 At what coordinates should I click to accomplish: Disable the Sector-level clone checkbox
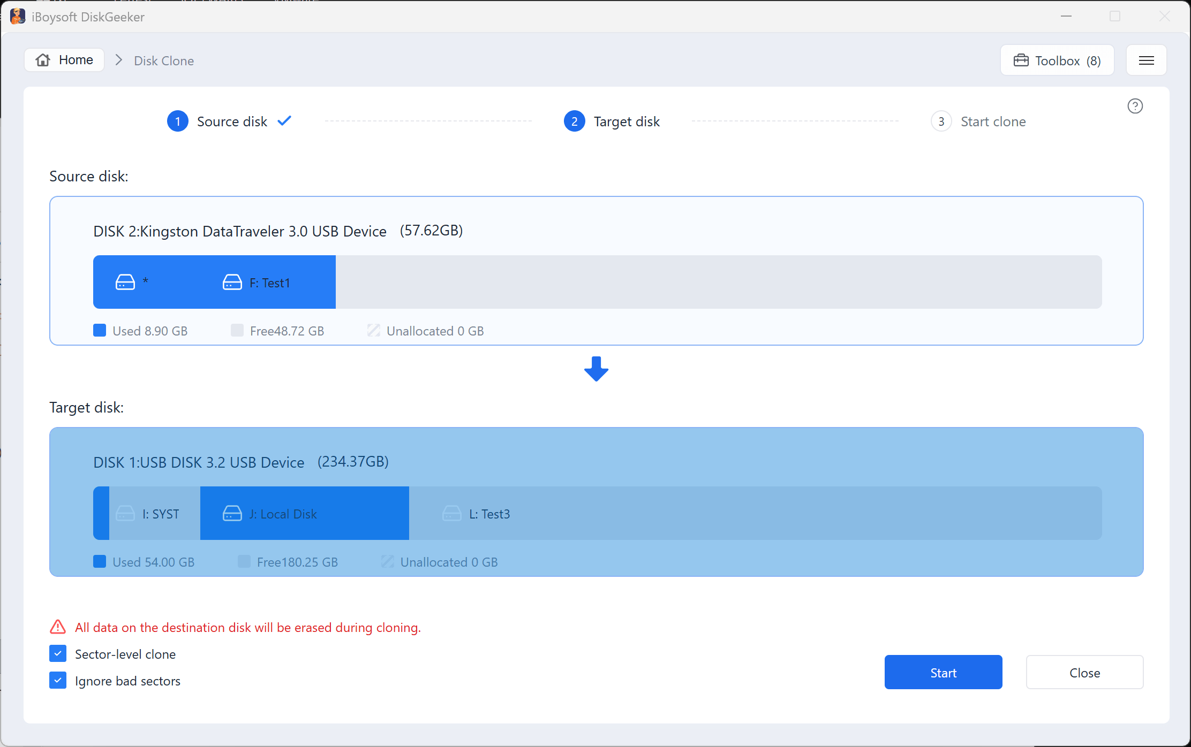click(x=58, y=653)
